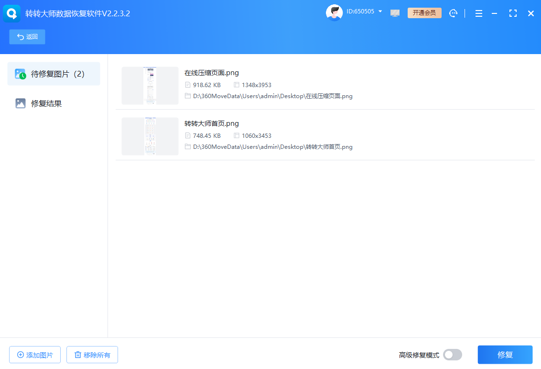This screenshot has height=369, width=541.
Task: Click the picture icon beside 修复结果
Action: point(20,102)
